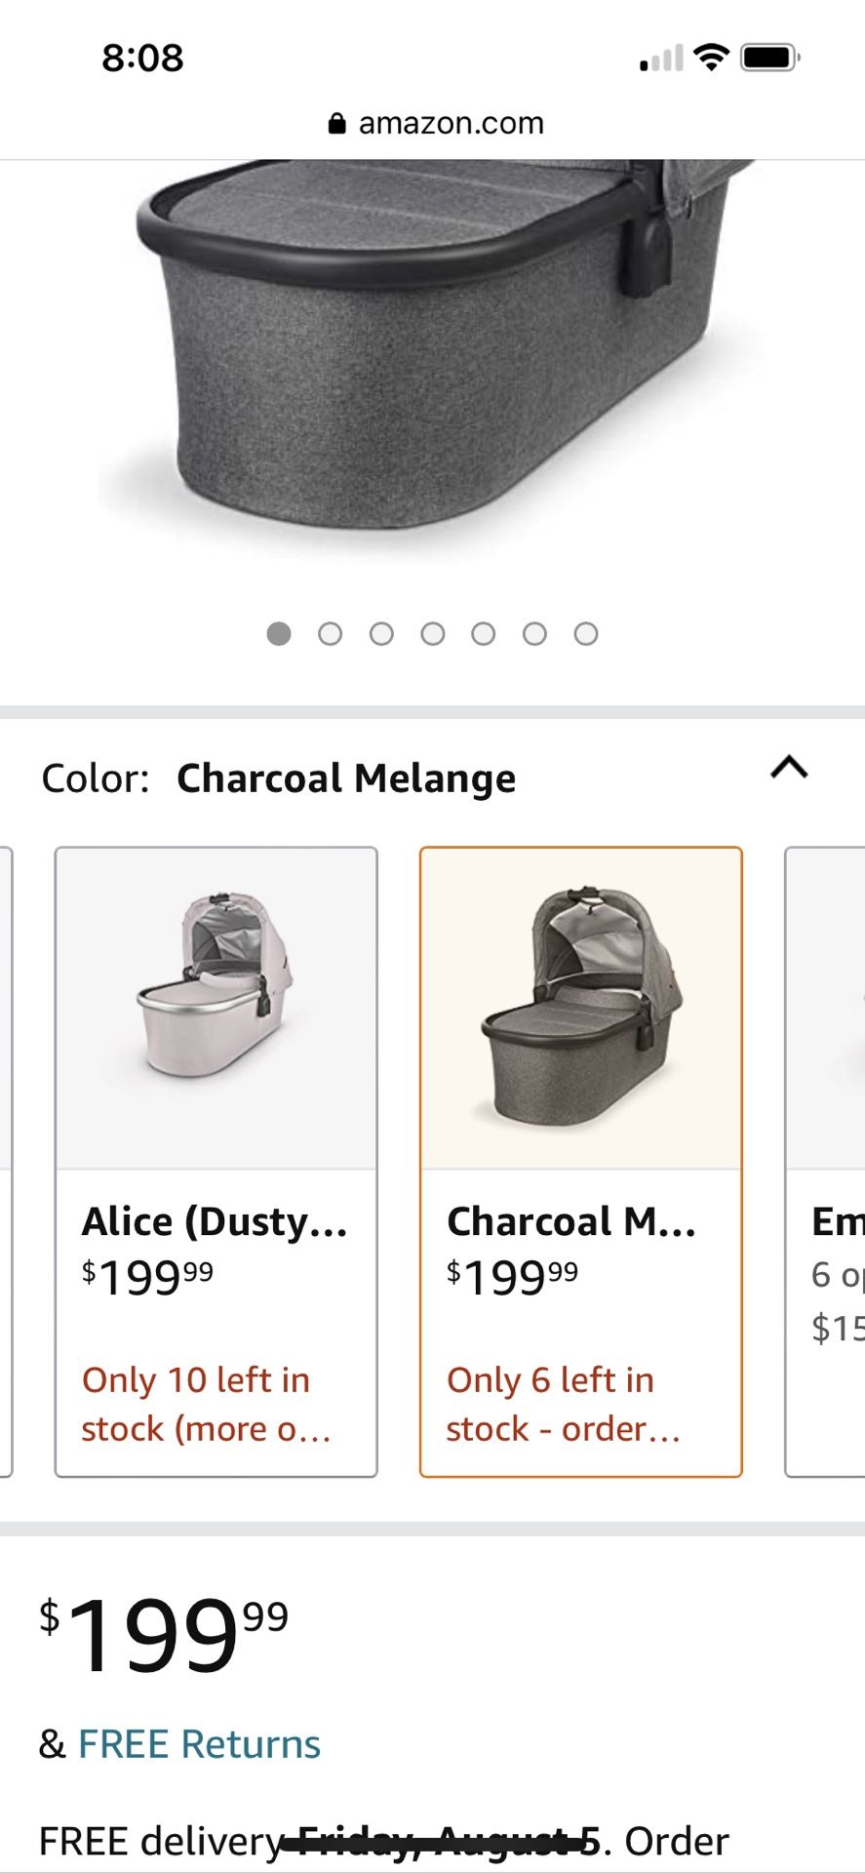
Task: Select the Alice (Dusty) color swatch image
Action: [216, 1007]
